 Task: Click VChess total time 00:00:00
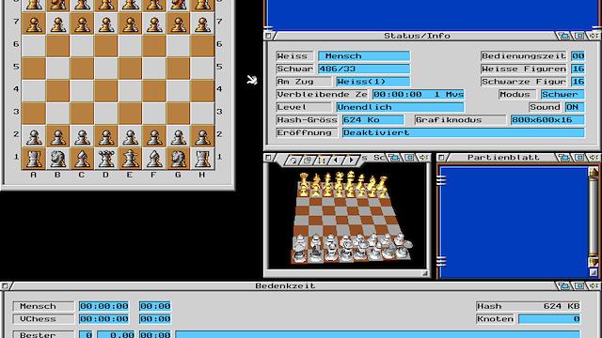click(x=103, y=319)
